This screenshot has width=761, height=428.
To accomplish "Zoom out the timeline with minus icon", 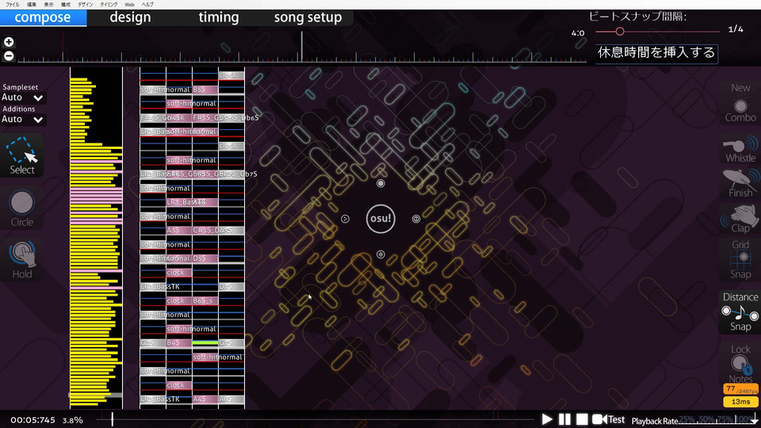I will point(9,55).
